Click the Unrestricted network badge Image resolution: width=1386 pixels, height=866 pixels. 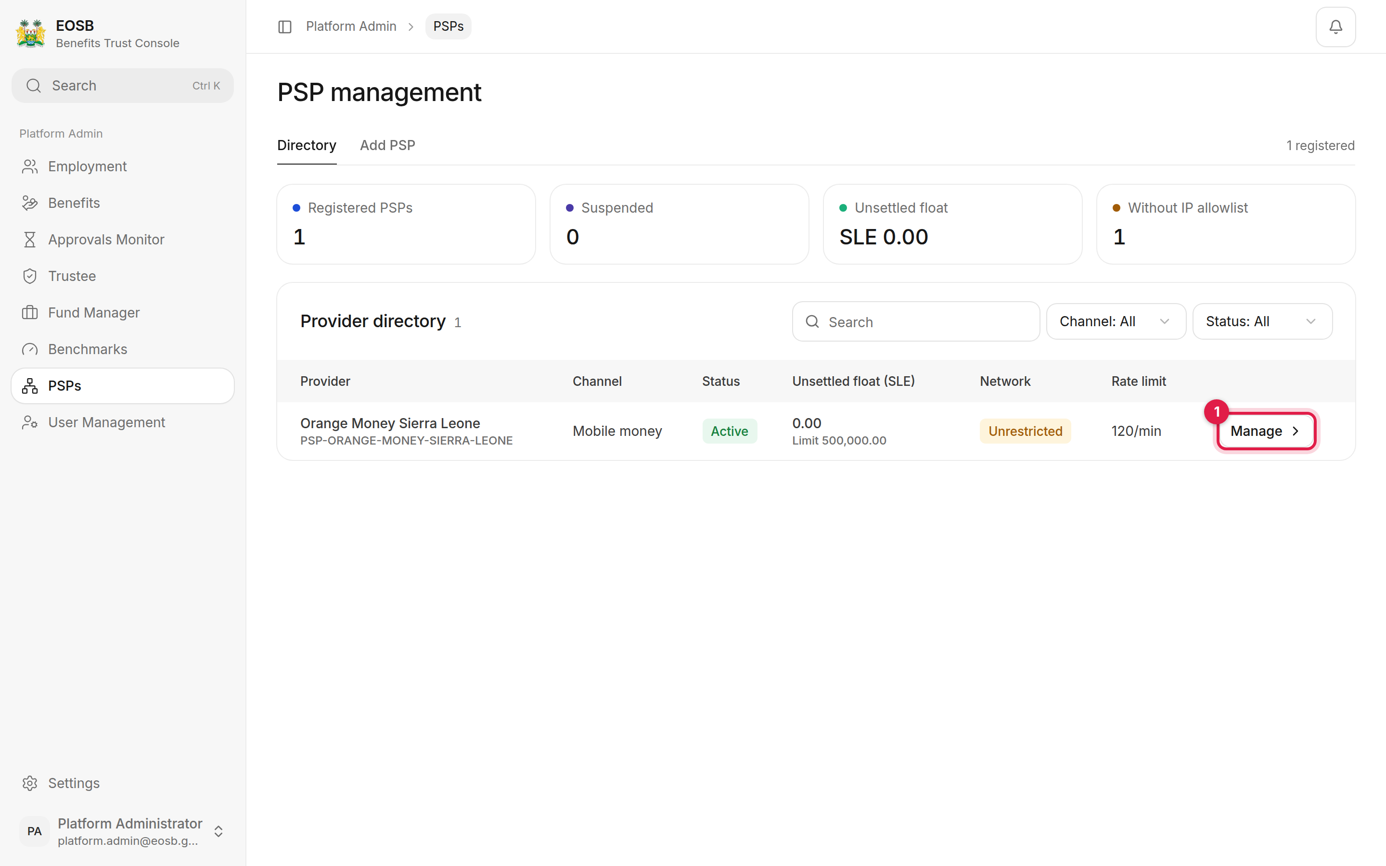click(1025, 431)
